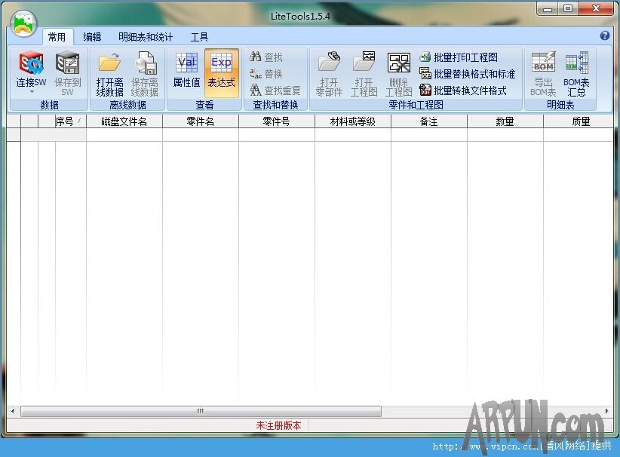Click the 导出BOM表 export icon
Screen dimensions: 620x457
(543, 63)
